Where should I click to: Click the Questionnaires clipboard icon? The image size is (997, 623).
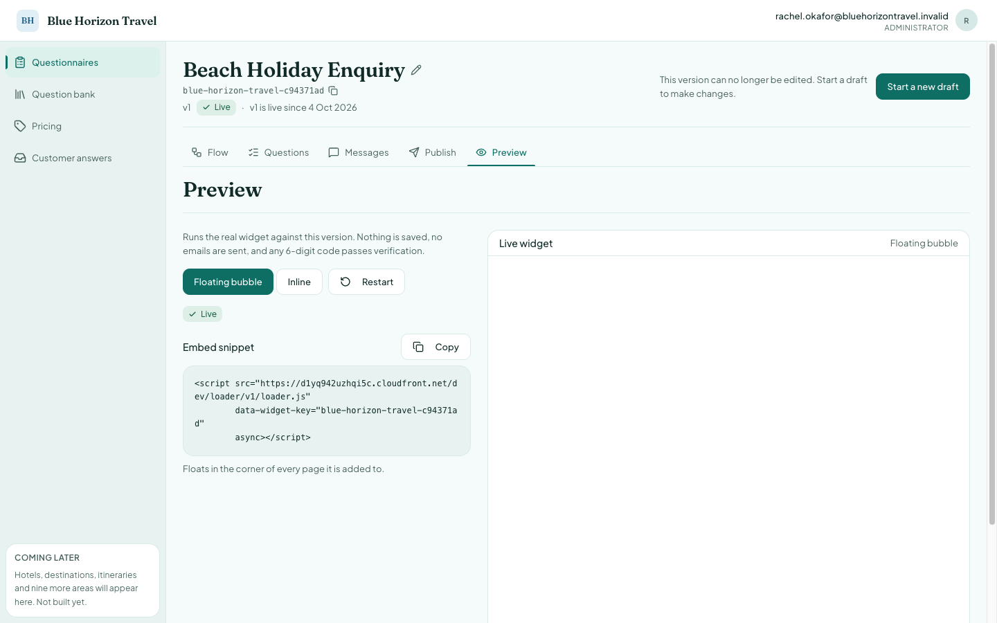tap(20, 62)
